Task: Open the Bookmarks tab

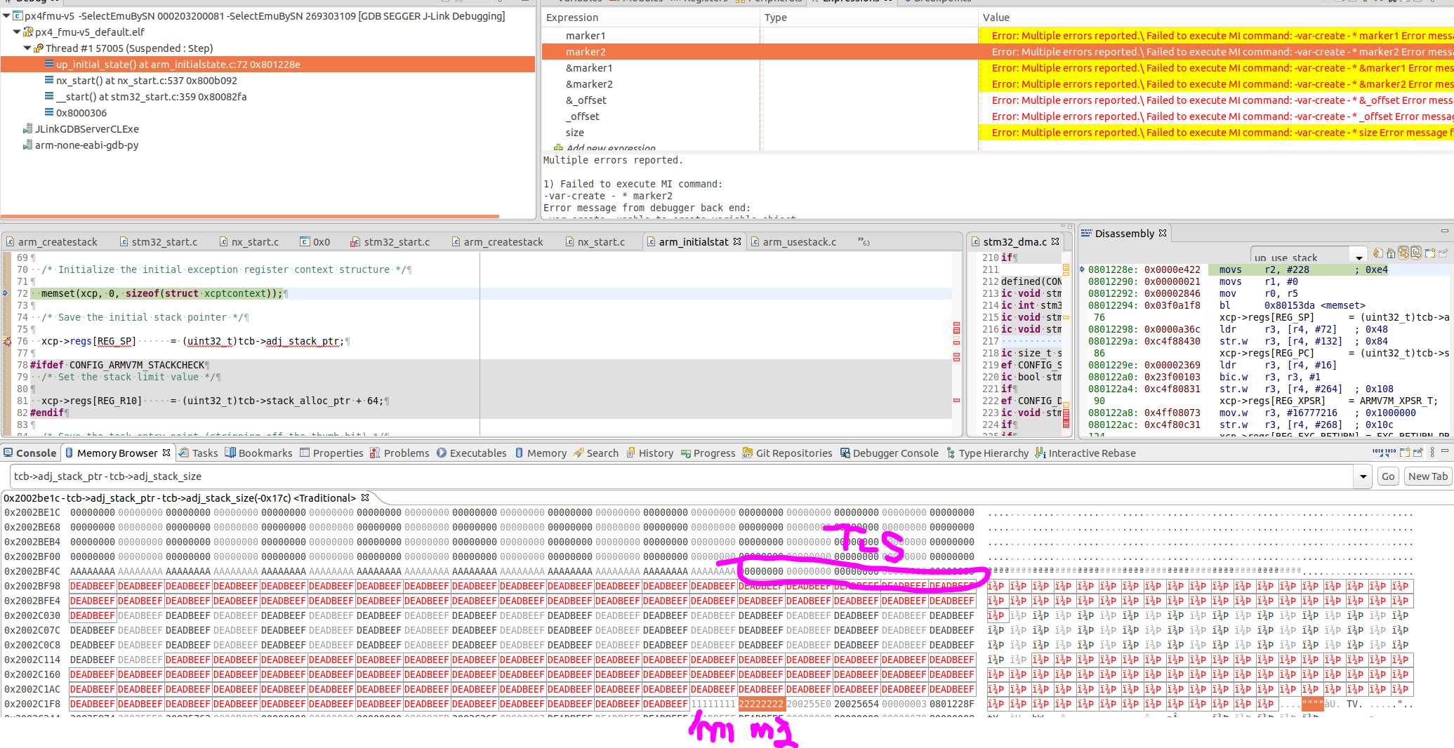Action: 258,453
